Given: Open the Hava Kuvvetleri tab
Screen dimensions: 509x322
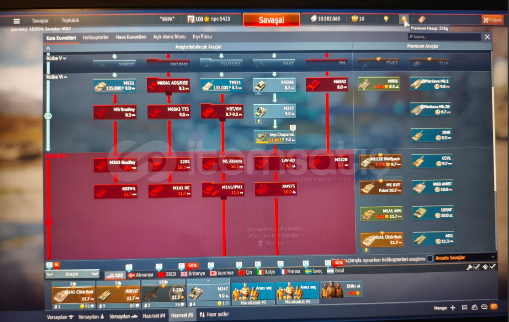Looking at the screenshot, I should (131, 38).
